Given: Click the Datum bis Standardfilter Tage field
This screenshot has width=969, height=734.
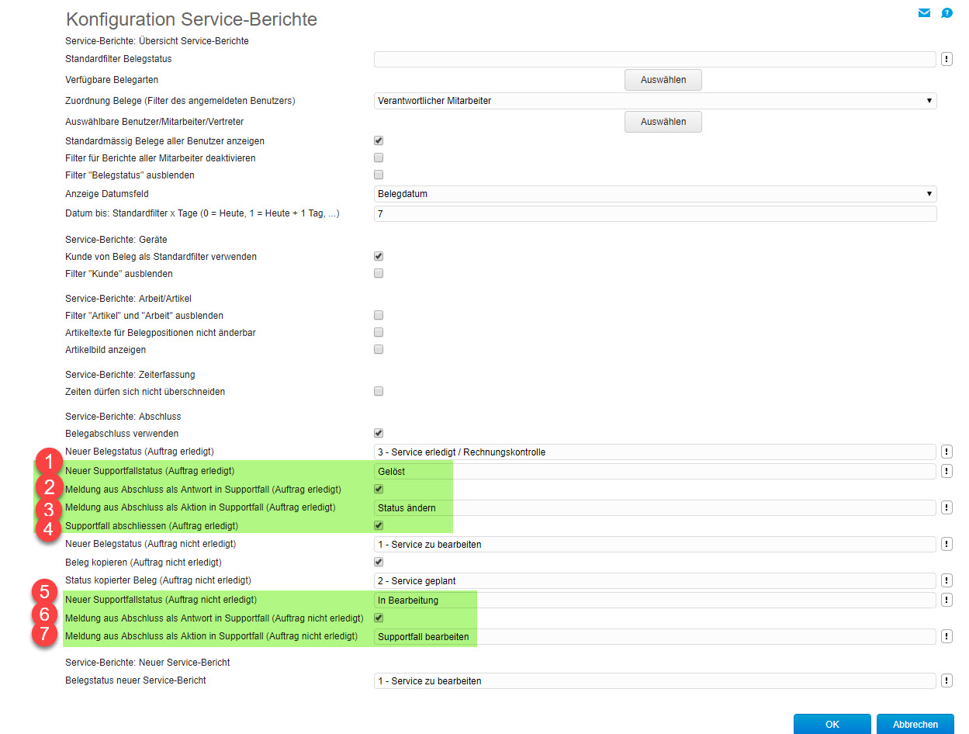Looking at the screenshot, I should [655, 213].
